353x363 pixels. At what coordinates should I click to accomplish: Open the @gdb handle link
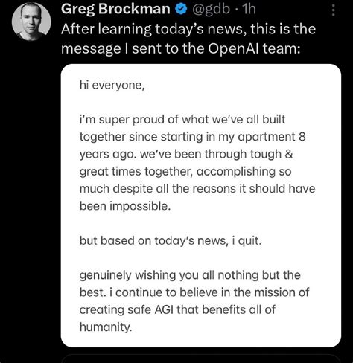tap(211, 10)
